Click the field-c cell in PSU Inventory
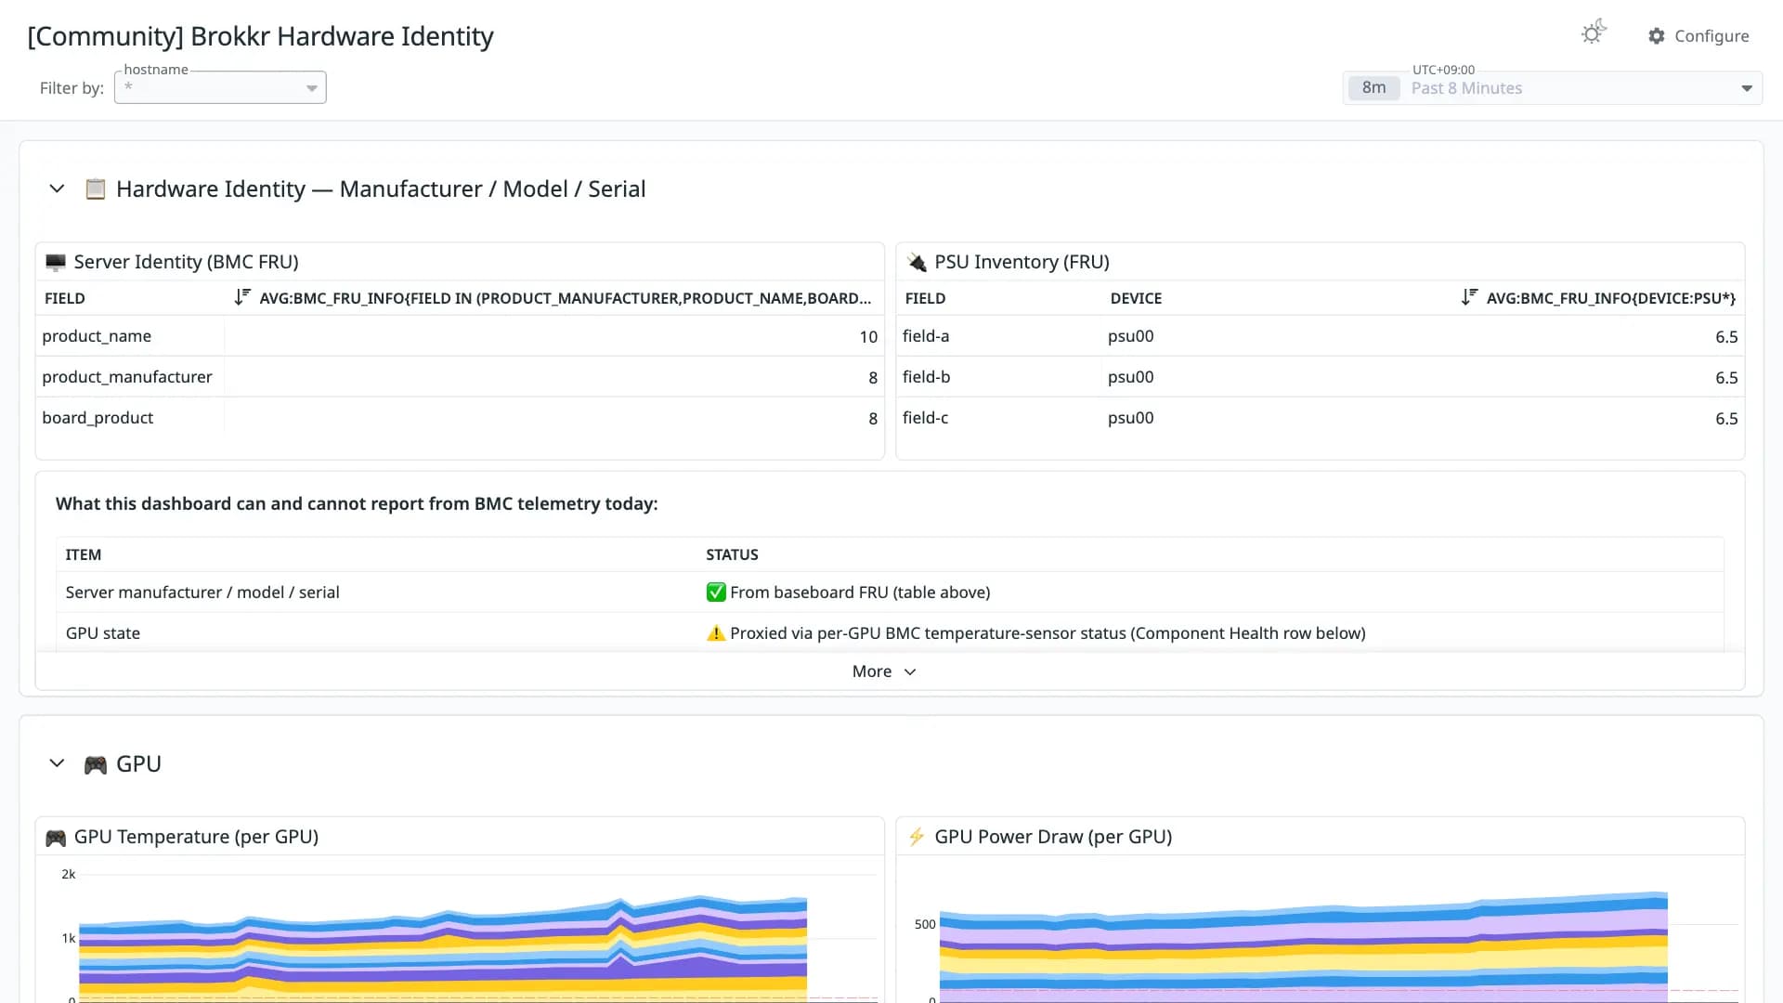The height and width of the screenshot is (1003, 1783). tap(925, 418)
